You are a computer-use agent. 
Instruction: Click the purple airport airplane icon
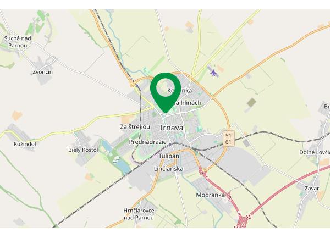click(213, 73)
